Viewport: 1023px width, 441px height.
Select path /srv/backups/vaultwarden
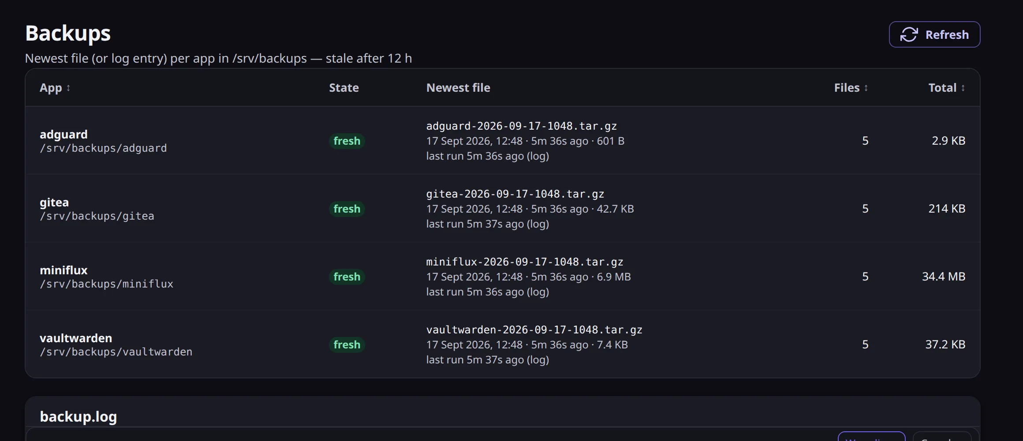point(116,352)
